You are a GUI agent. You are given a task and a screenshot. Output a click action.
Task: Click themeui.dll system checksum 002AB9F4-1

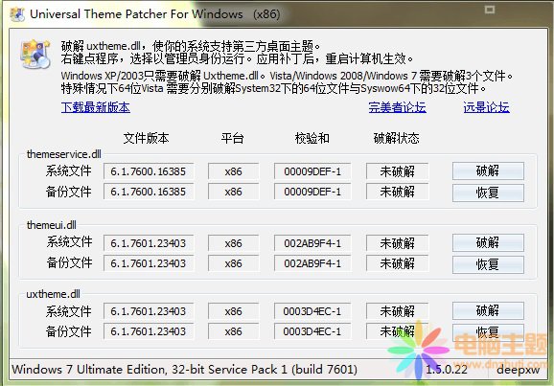[312, 243]
